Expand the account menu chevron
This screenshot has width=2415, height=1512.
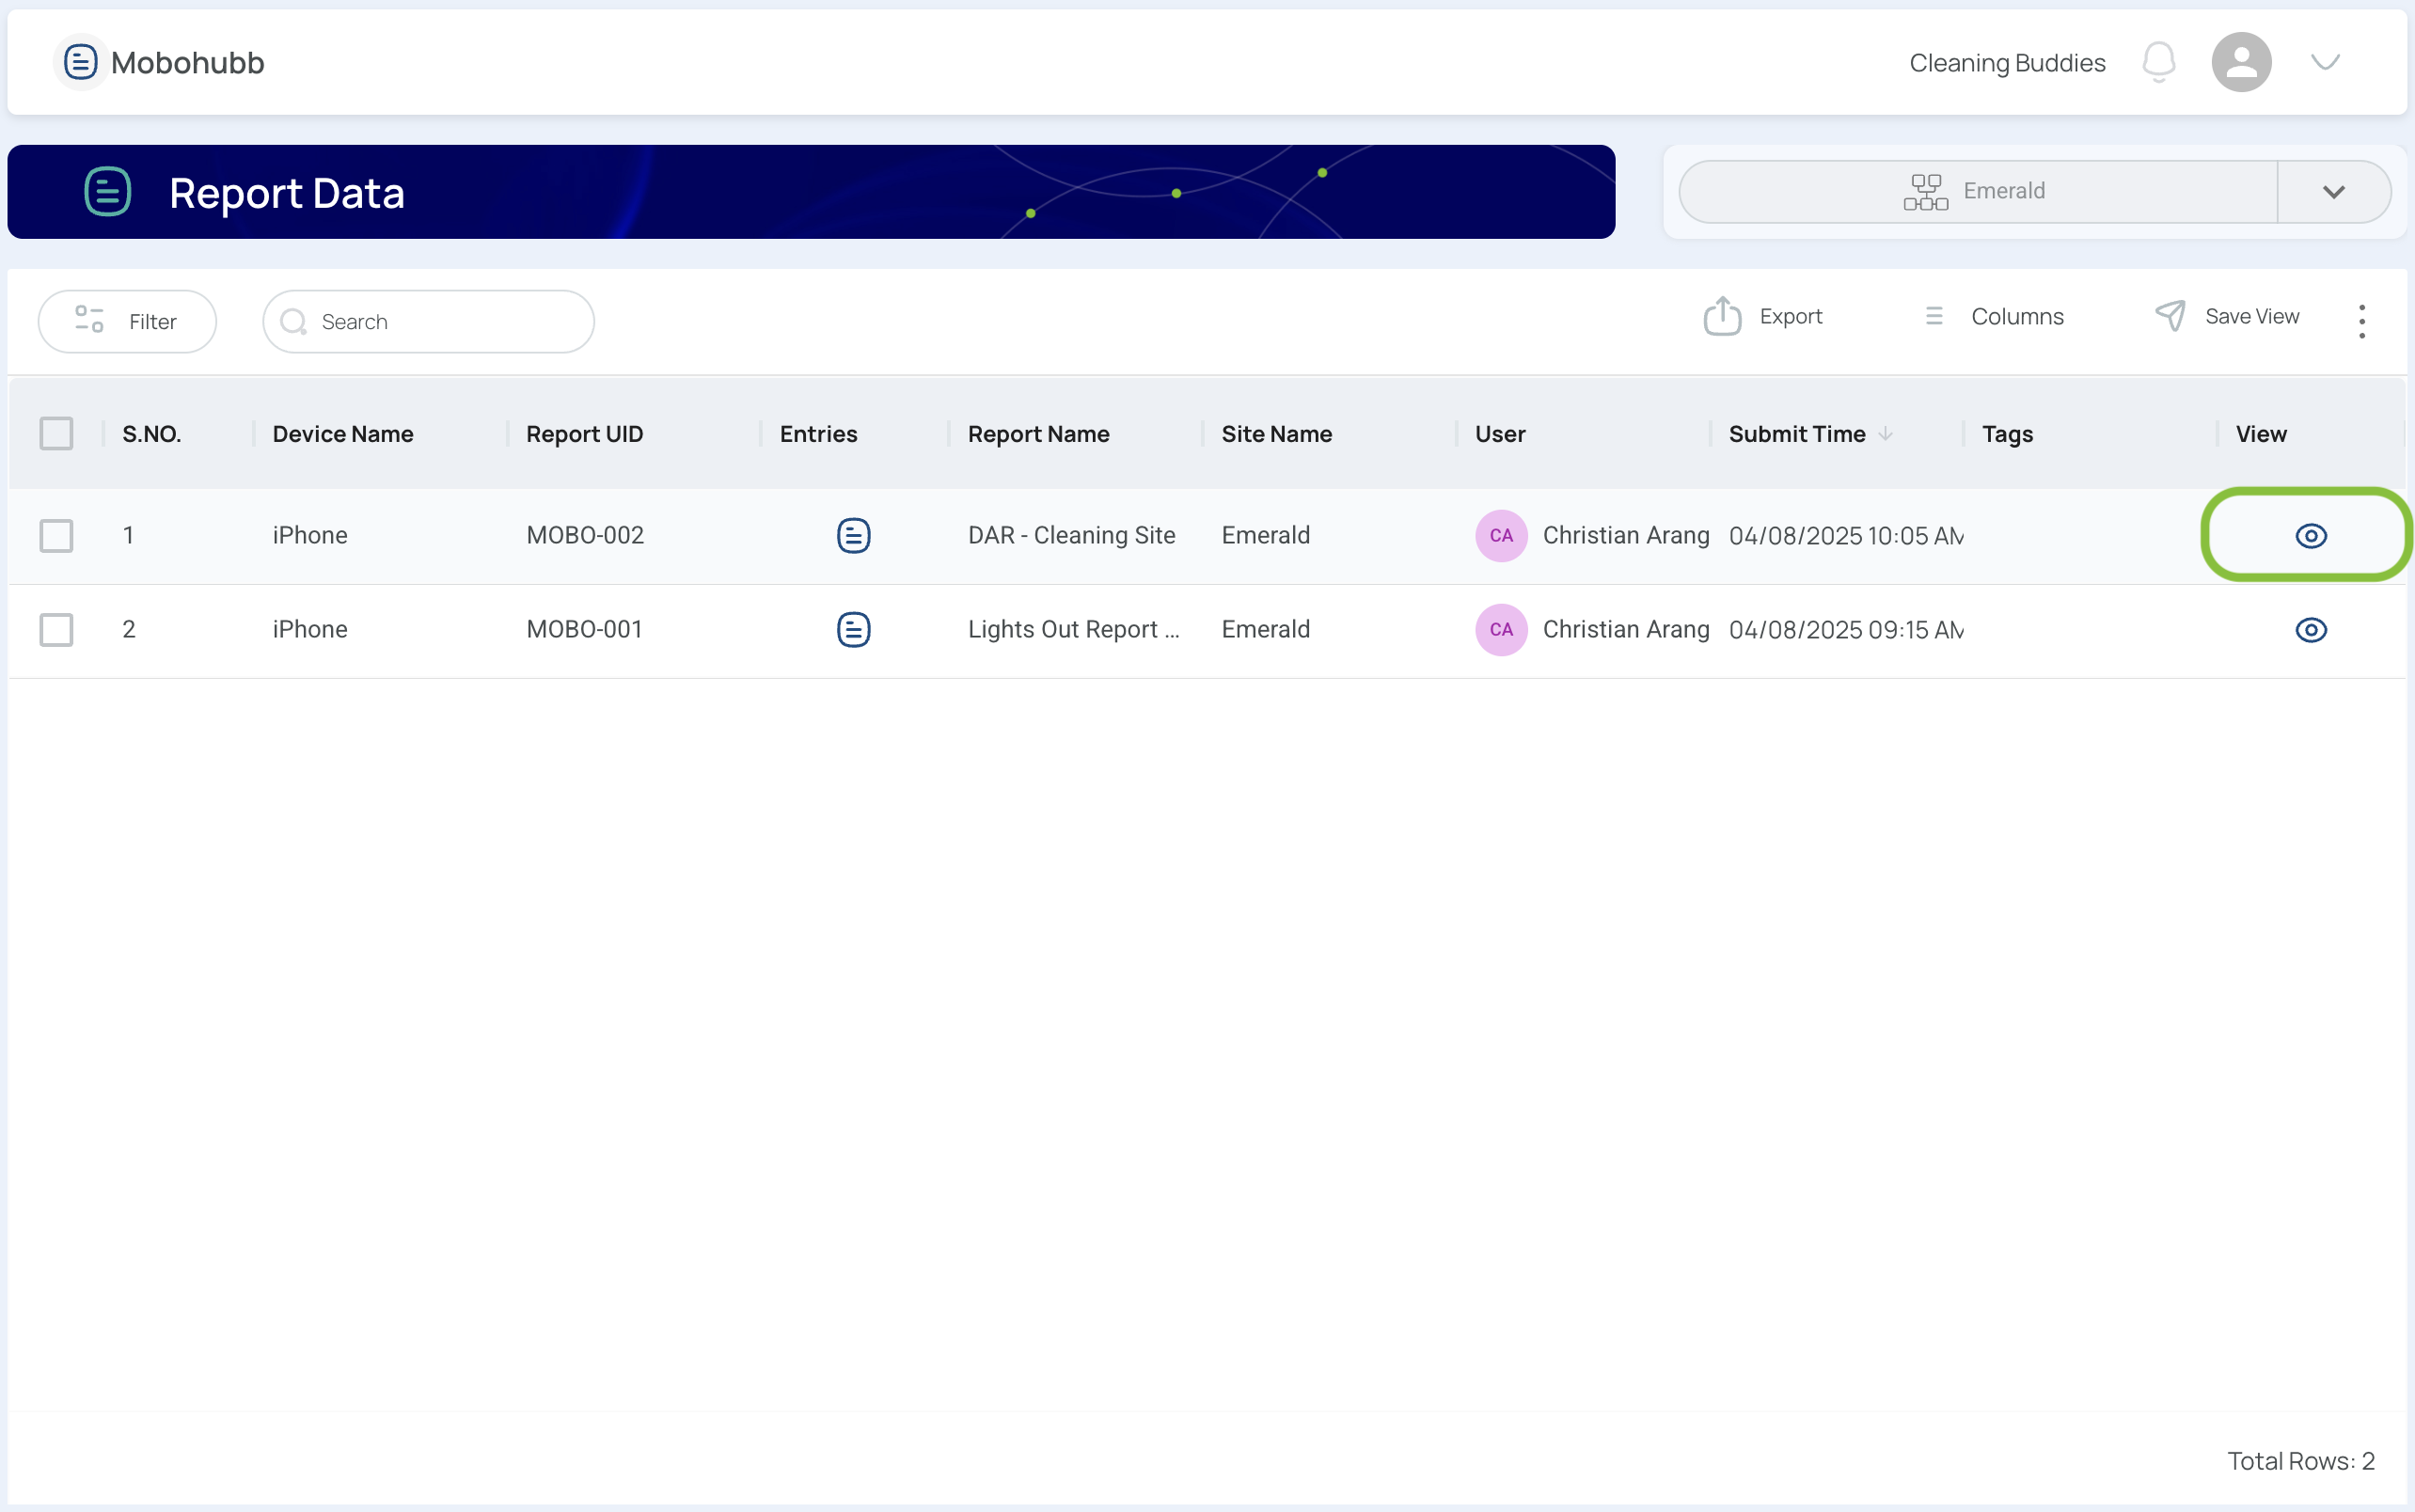coord(2325,62)
